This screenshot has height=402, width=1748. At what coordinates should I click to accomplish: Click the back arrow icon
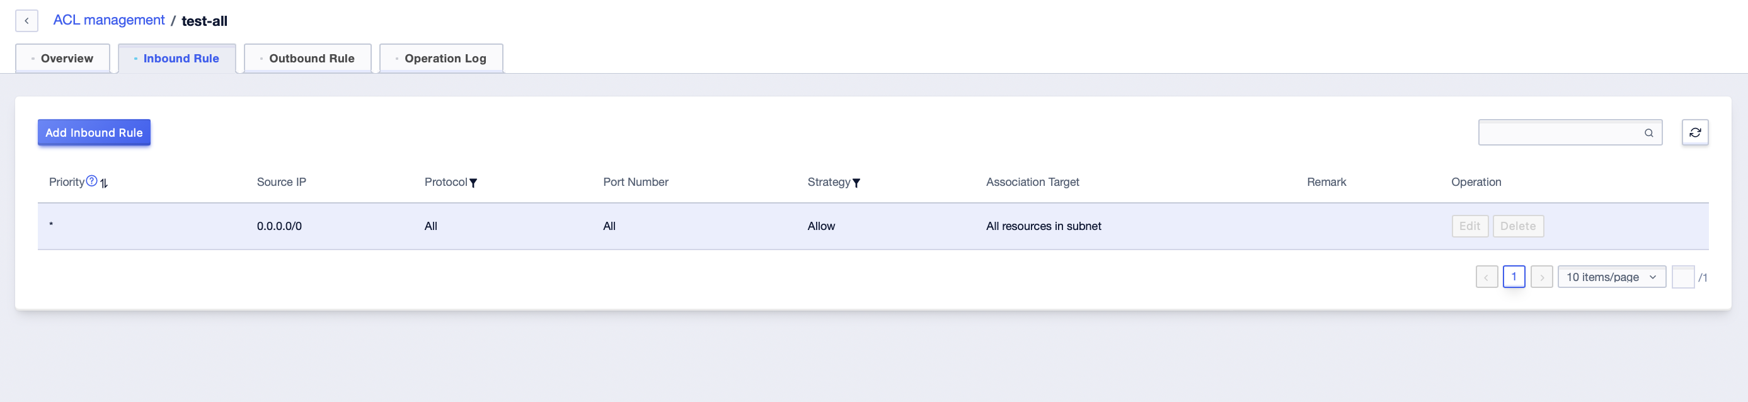tap(26, 21)
